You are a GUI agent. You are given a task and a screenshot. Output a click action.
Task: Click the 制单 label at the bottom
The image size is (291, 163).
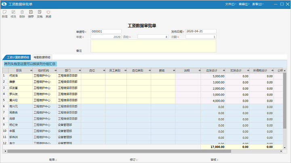click(x=53, y=160)
